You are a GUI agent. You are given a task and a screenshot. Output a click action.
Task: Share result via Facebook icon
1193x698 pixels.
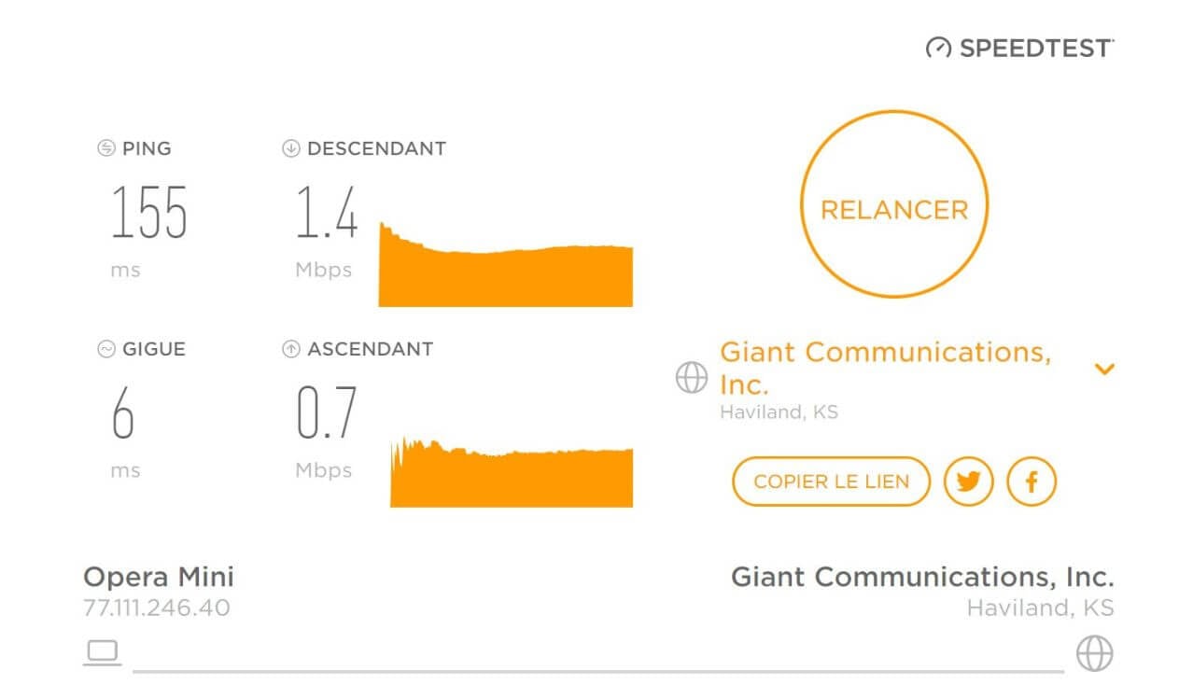1032,482
